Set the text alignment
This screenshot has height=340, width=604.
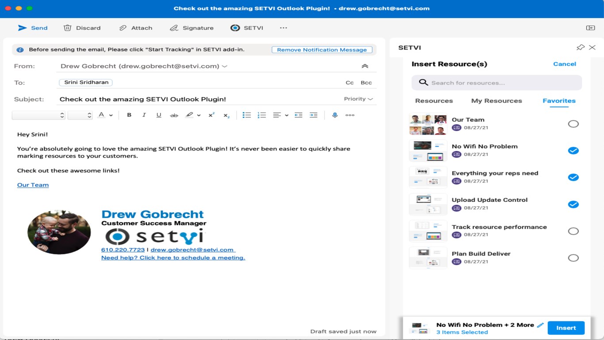pos(277,115)
